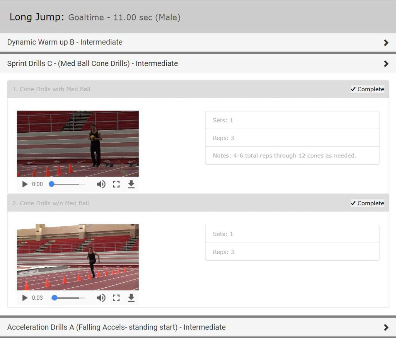
Task: Toggle Complete for Cone Drills w/o Med Ball
Action: tap(367, 203)
